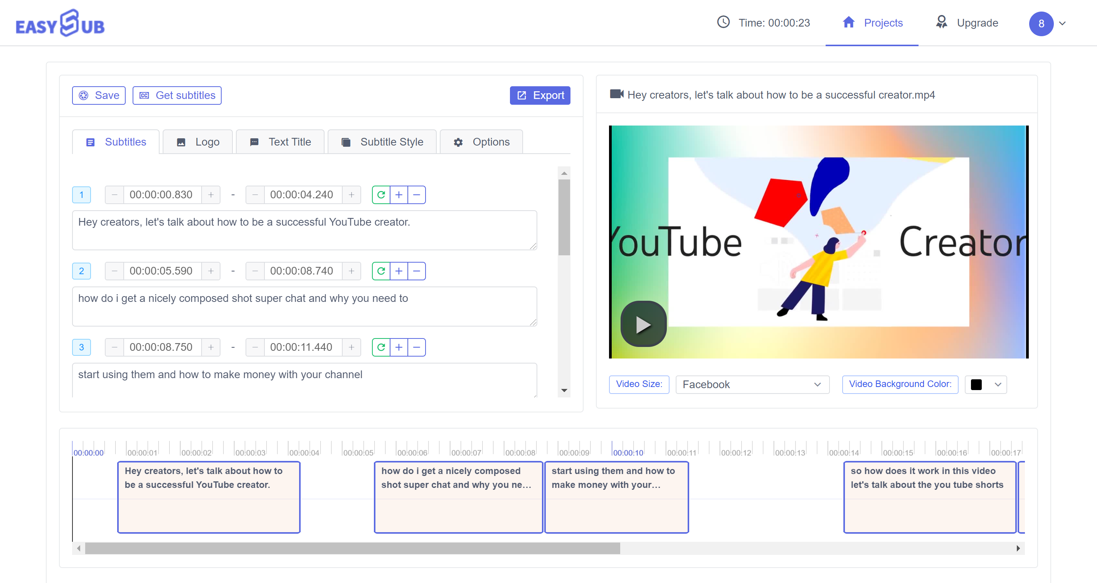Screen dimensions: 1097x583
Task: Click Get subtitles button
Action: (177, 95)
